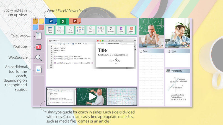Expand the Logical dropdown arrow
The height and width of the screenshot is (125, 223).
[121, 33]
